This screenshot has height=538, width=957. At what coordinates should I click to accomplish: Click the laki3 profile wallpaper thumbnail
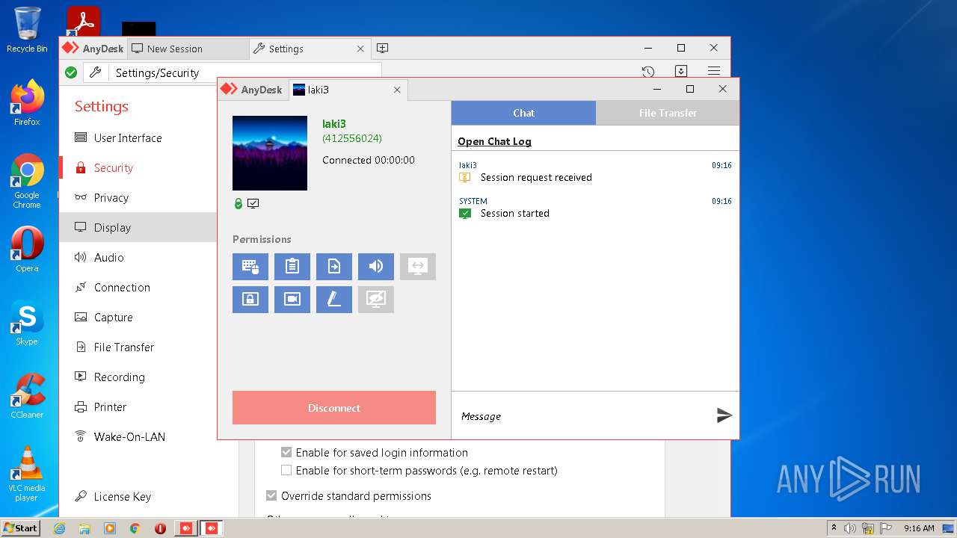click(270, 153)
